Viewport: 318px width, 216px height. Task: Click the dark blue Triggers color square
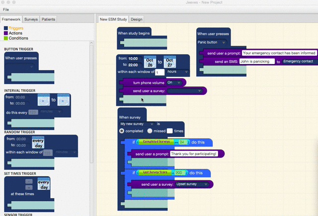[x=6, y=28]
